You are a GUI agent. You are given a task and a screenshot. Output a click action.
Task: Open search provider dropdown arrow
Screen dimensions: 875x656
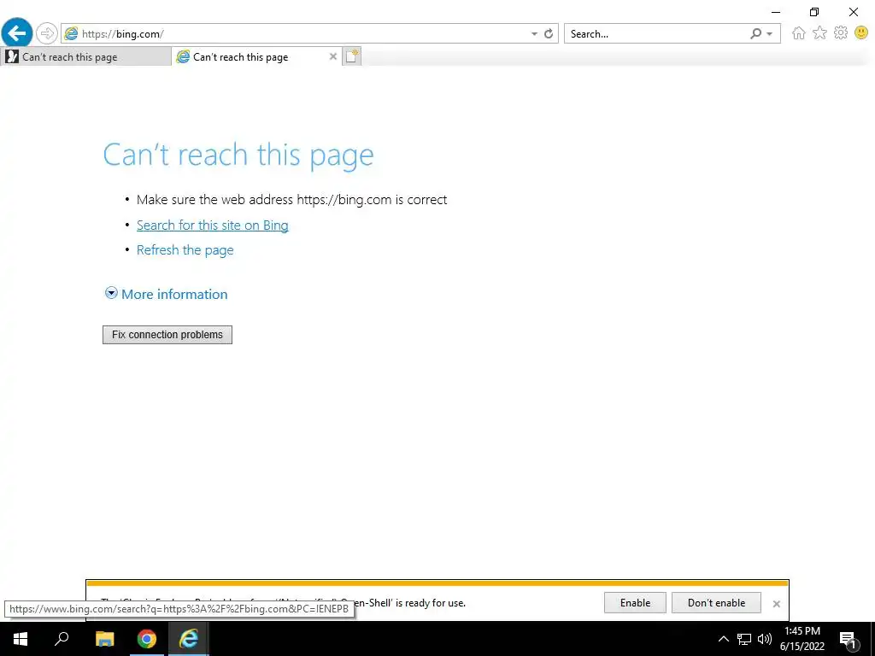[x=770, y=33]
